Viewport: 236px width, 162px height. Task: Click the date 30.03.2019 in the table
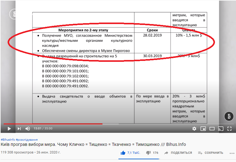[x=152, y=56]
